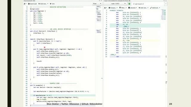Viewport: 191px width, 107px height.
Task: Click the 'pub fn write_register' source line
Action: point(60,67)
